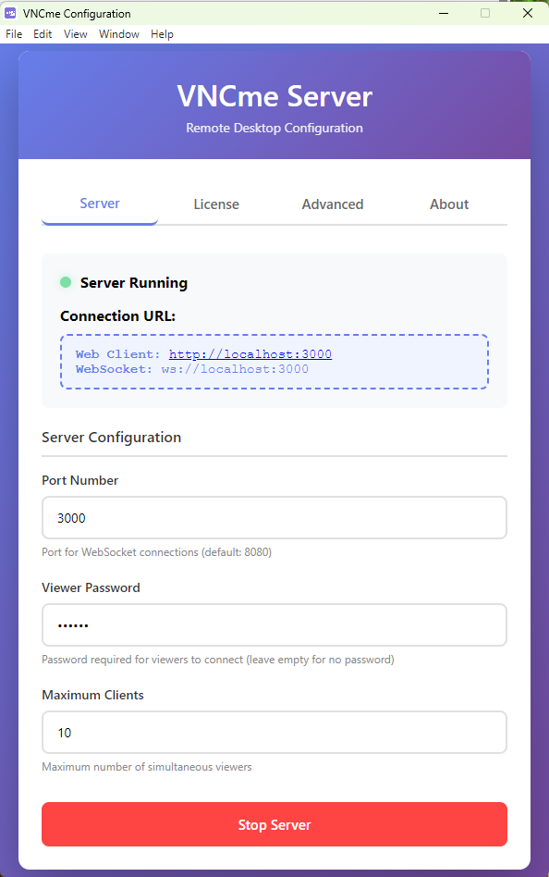The width and height of the screenshot is (549, 877).
Task: Click the ws://localhost:3000 WebSocket address text
Action: click(235, 369)
